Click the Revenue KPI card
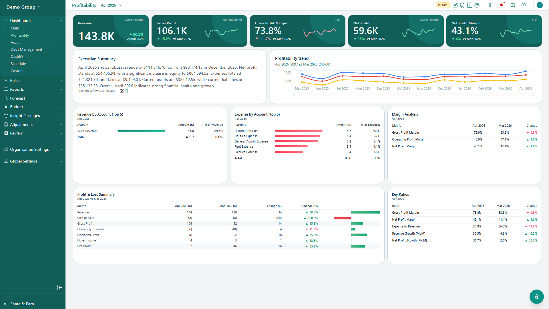 click(111, 31)
